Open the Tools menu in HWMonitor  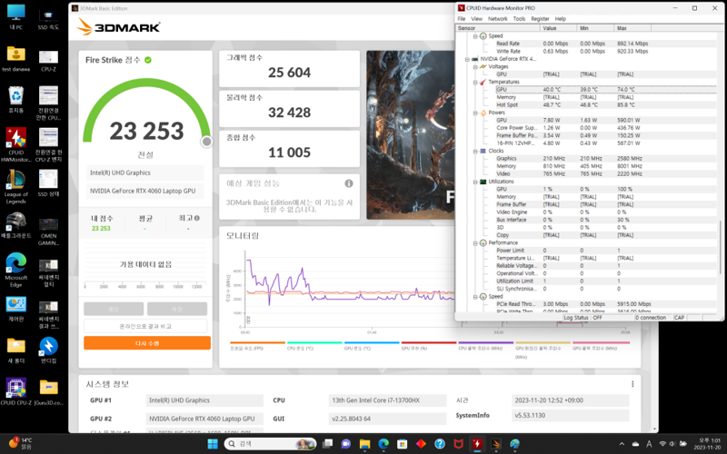pyautogui.click(x=519, y=19)
